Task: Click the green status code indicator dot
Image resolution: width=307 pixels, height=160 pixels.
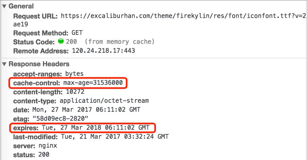Action: click(x=61, y=41)
